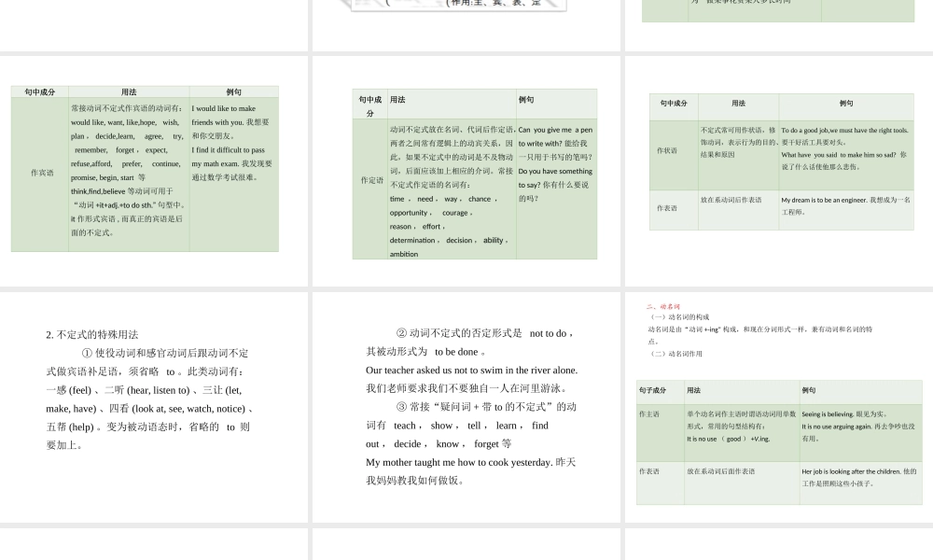Click the red '二、动名词' heading

click(663, 306)
